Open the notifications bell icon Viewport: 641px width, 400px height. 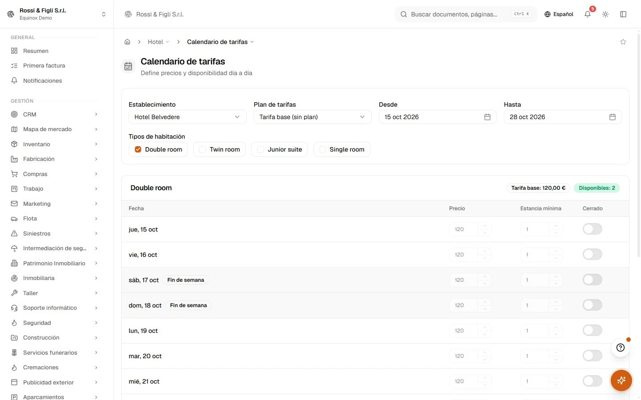click(x=588, y=14)
